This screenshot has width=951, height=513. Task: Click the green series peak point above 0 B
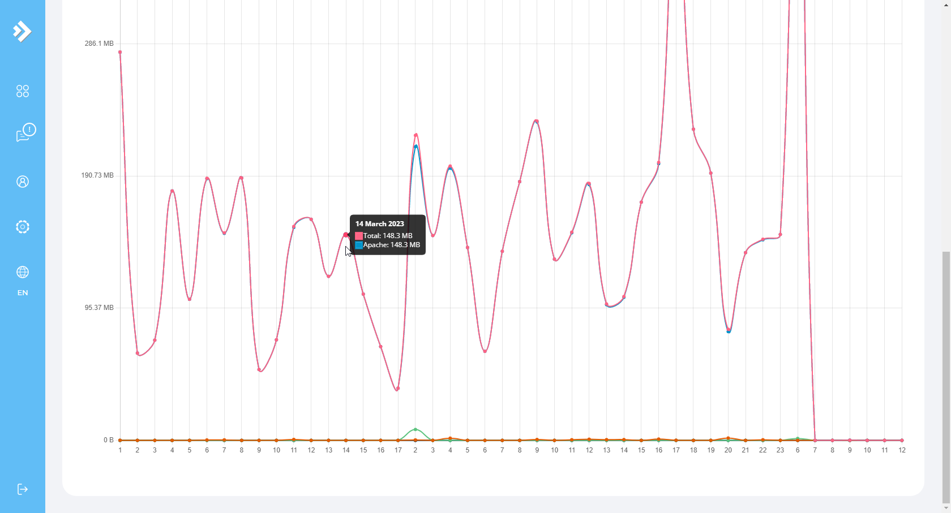coord(415,429)
